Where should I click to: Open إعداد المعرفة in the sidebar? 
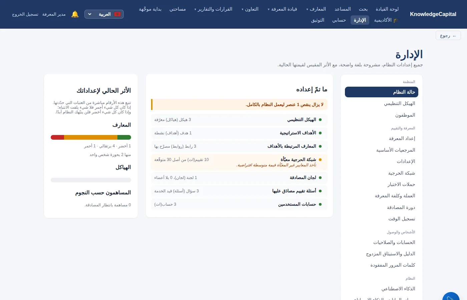[382, 138]
